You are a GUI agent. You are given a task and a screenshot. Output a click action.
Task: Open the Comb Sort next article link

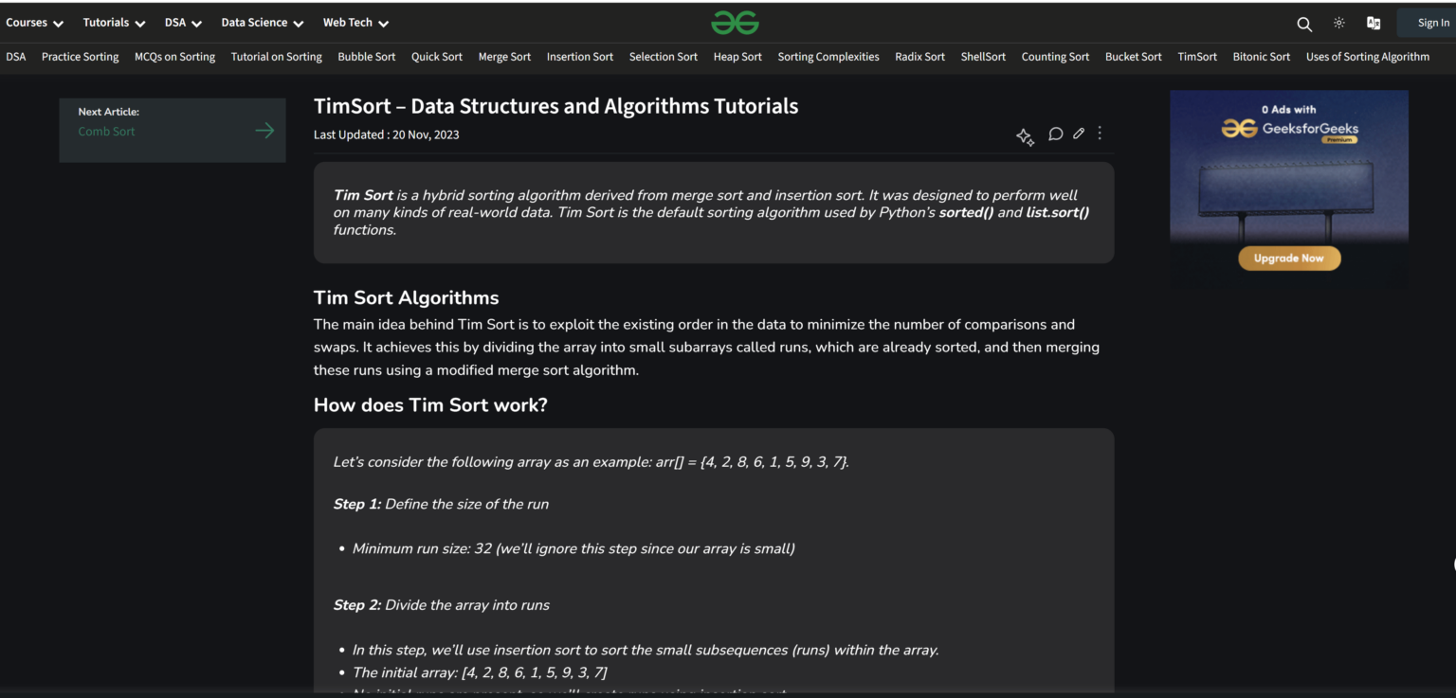(106, 132)
